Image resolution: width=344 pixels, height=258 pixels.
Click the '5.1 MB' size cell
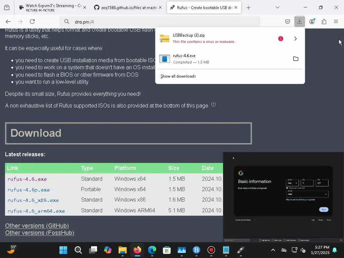(x=176, y=210)
